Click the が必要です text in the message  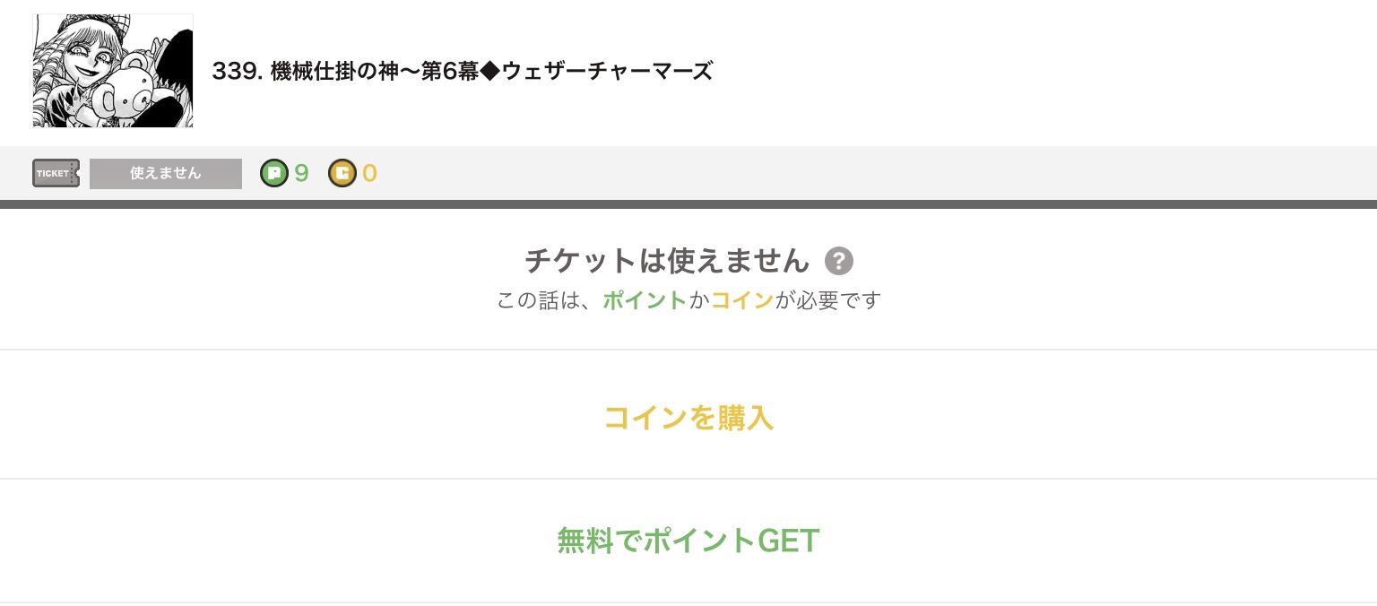point(827,300)
